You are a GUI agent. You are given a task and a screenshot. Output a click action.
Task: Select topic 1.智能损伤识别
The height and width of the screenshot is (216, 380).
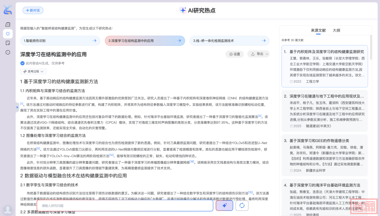(x=60, y=41)
